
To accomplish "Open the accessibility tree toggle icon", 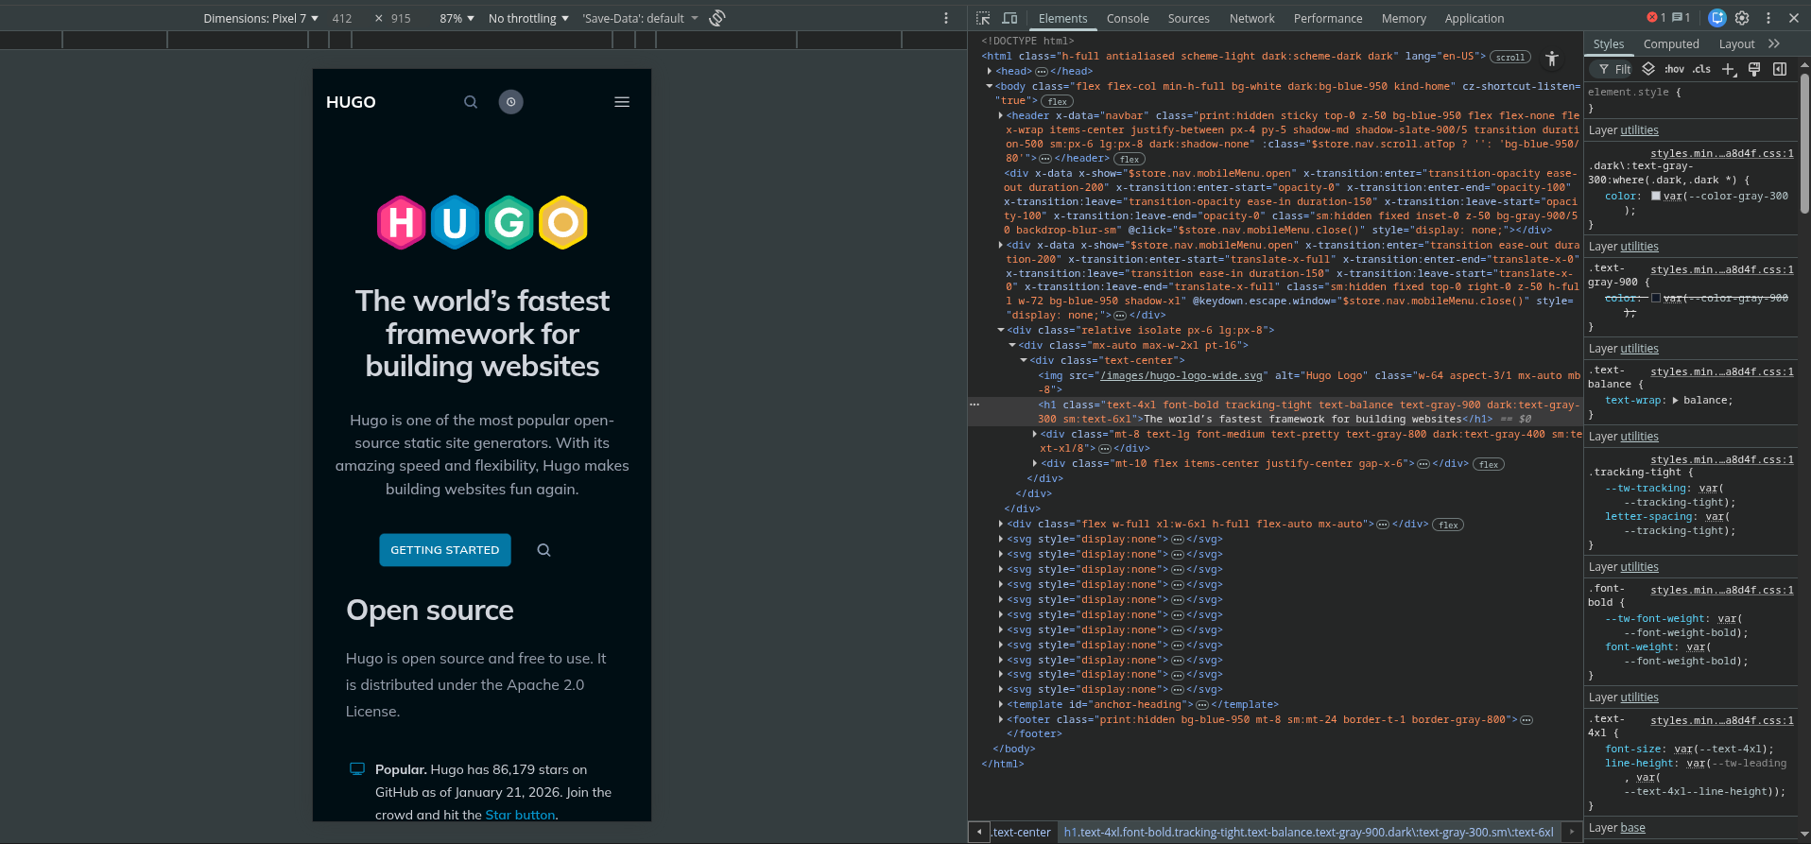I will pos(1551,59).
